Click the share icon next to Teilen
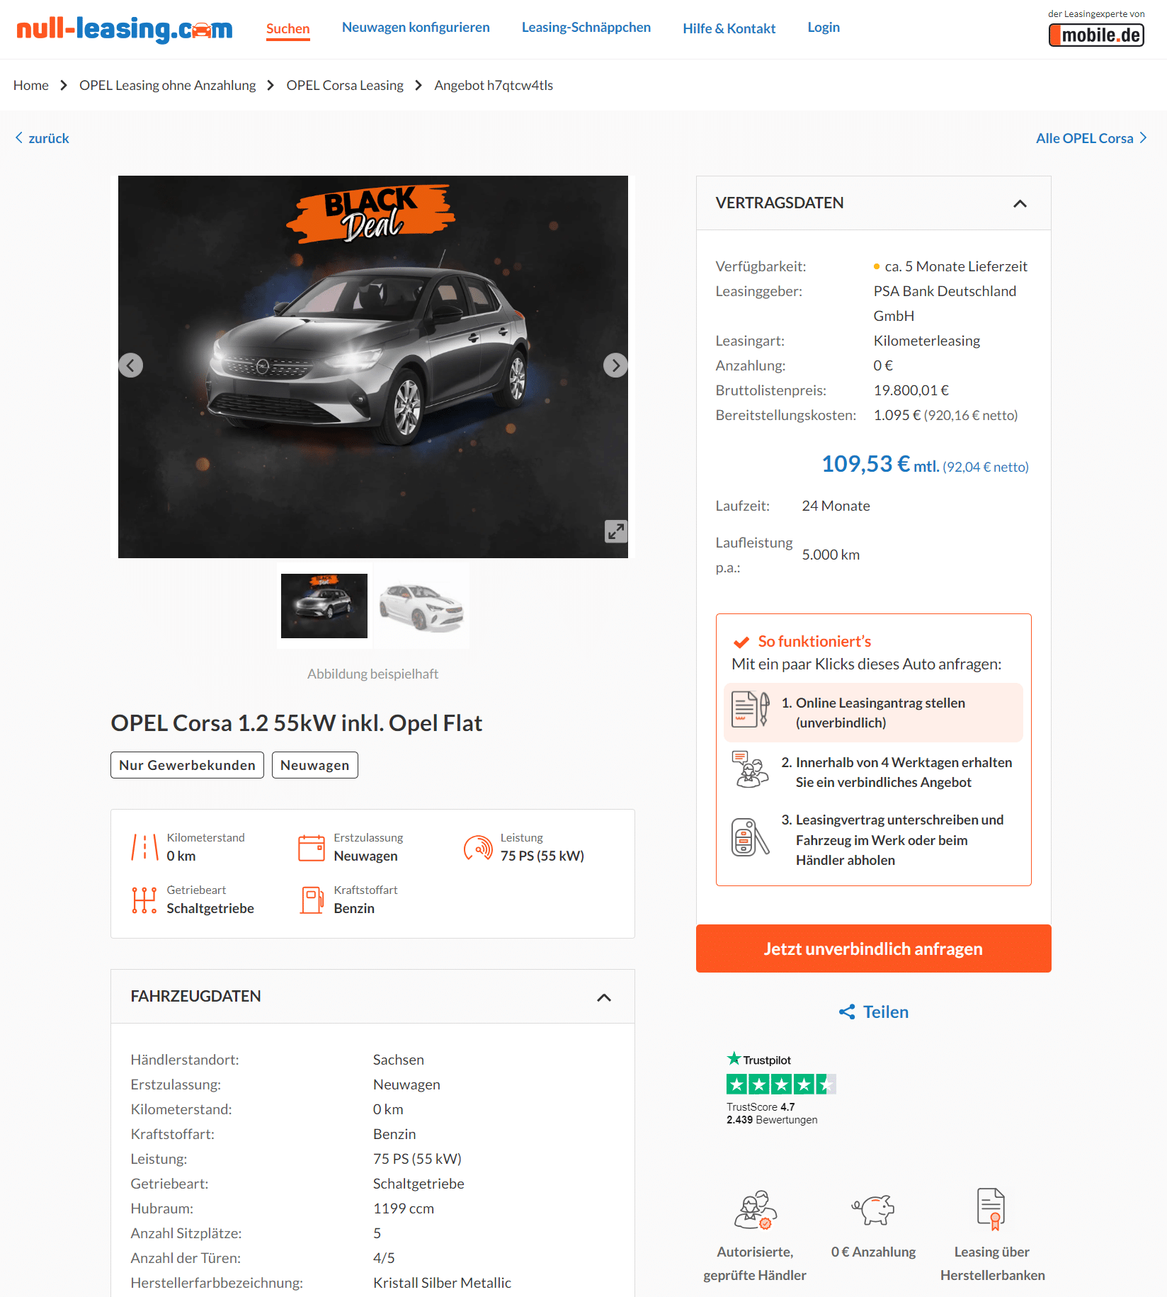The width and height of the screenshot is (1167, 1297). [847, 1012]
